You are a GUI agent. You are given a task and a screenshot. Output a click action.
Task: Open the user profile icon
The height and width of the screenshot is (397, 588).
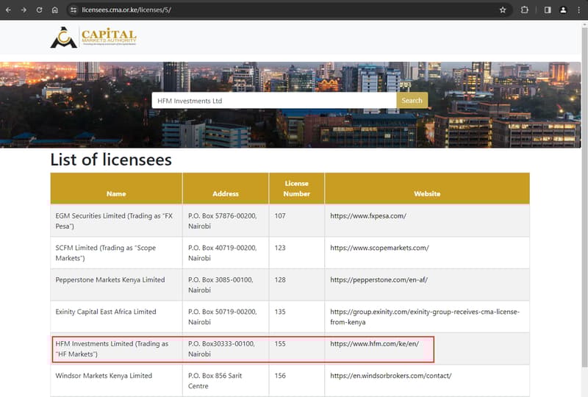(563, 10)
